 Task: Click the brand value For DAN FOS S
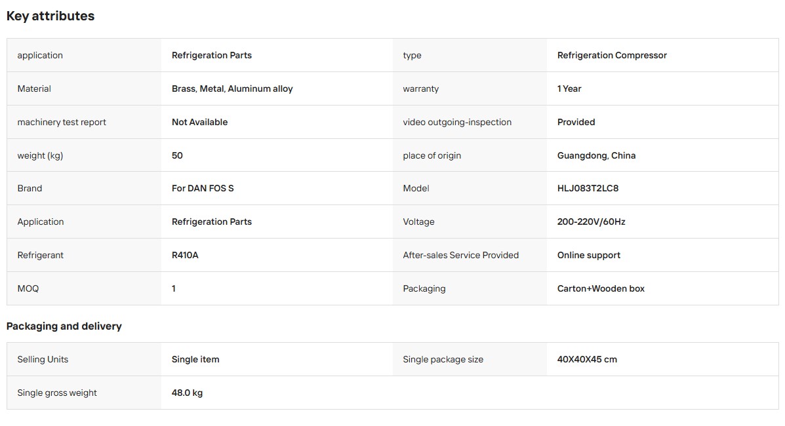[202, 188]
